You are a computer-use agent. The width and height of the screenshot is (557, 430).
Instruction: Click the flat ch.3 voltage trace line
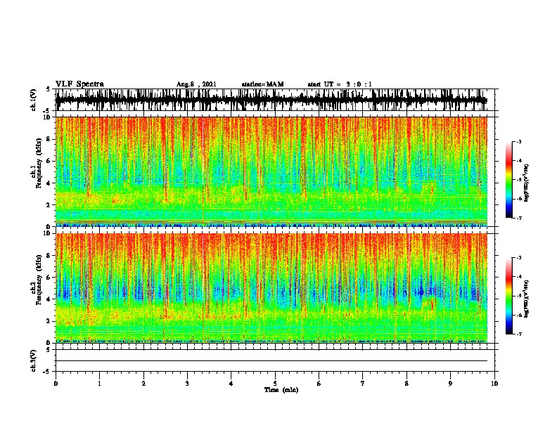[271, 361]
